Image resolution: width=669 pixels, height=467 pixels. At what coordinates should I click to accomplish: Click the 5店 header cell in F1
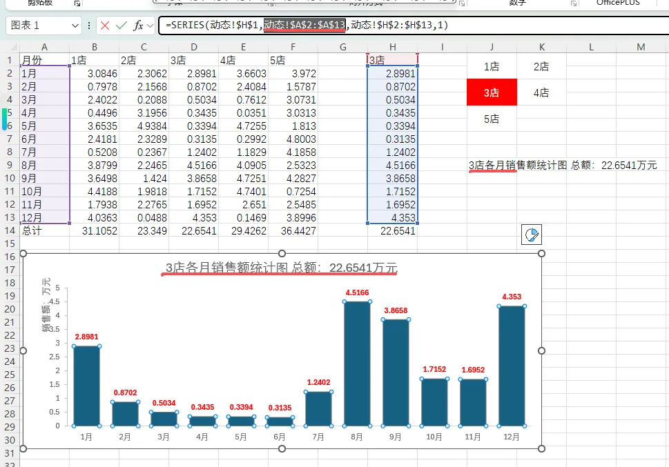click(293, 60)
